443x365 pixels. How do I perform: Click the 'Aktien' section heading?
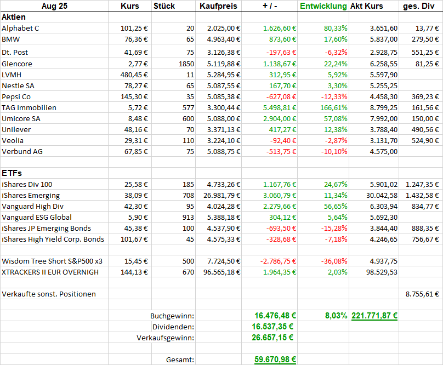coord(14,17)
